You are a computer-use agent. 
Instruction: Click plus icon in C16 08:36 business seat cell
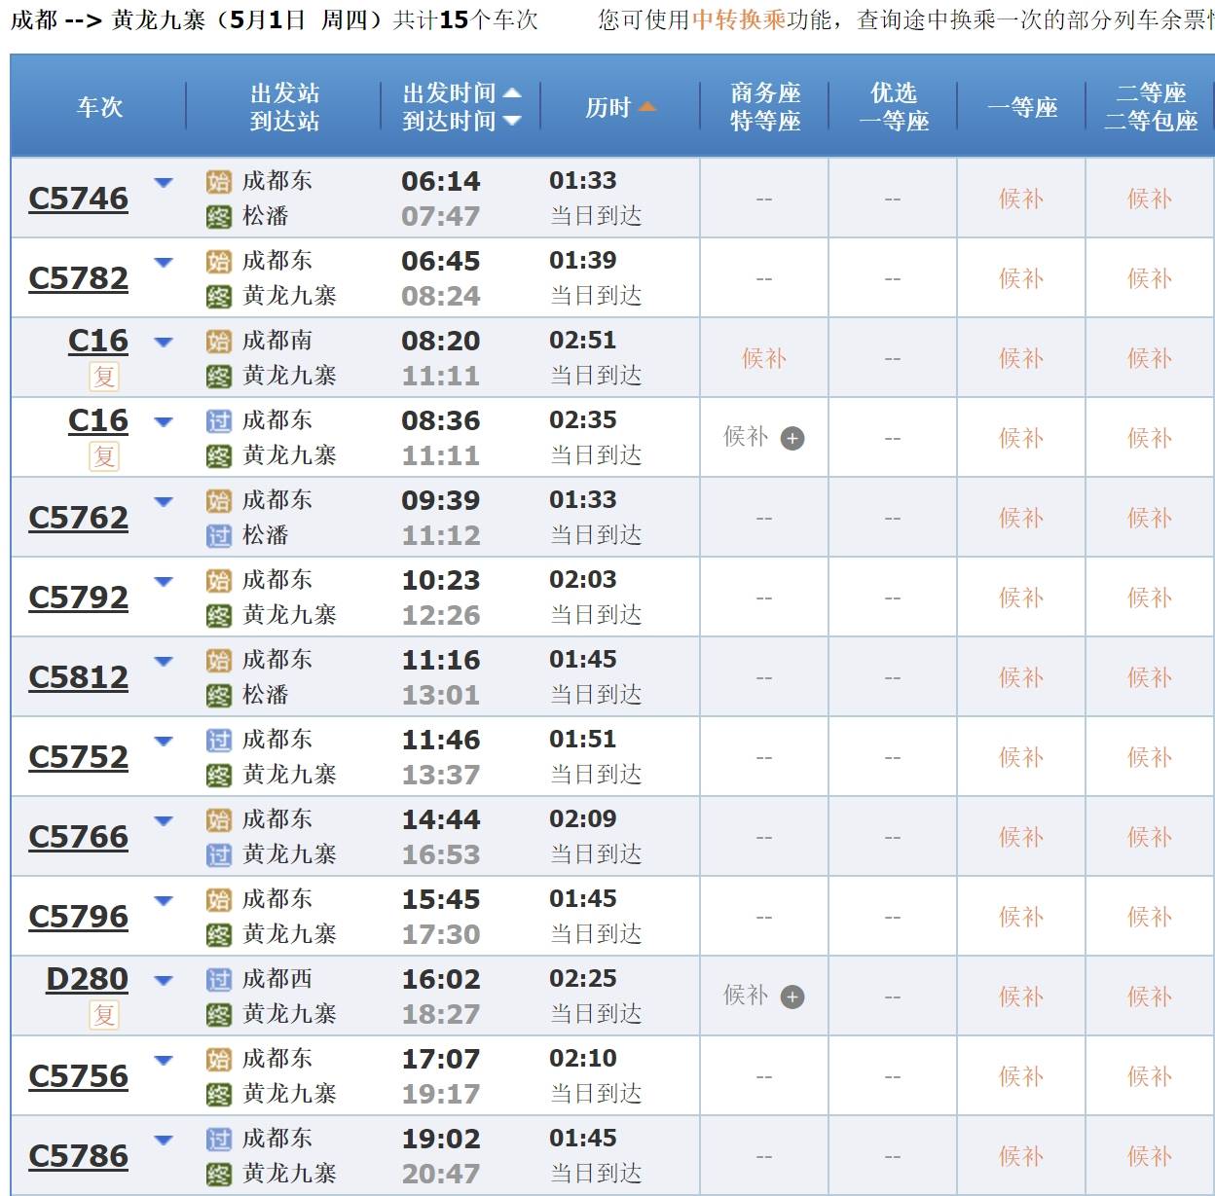point(792,439)
